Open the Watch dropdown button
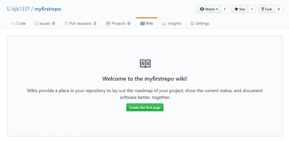 point(209,9)
